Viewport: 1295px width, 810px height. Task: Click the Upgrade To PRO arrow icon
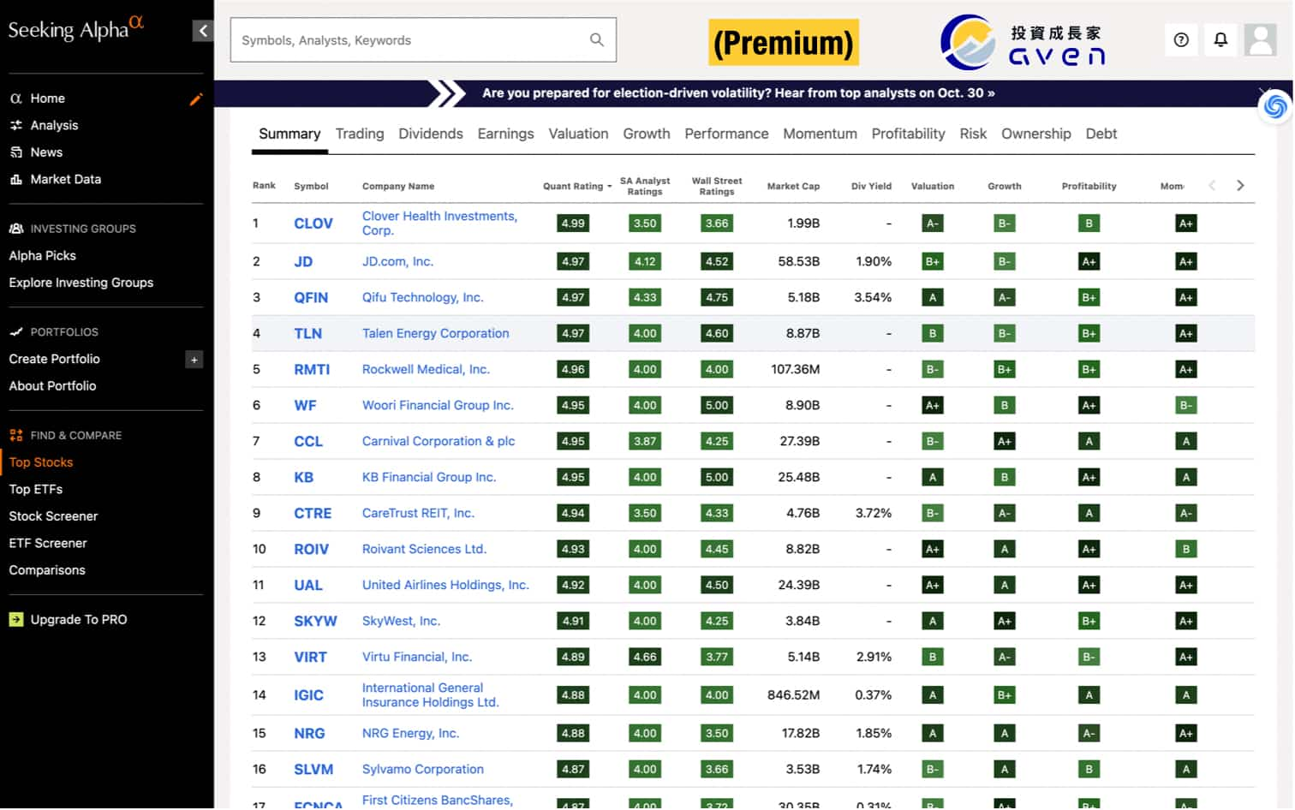(x=16, y=620)
